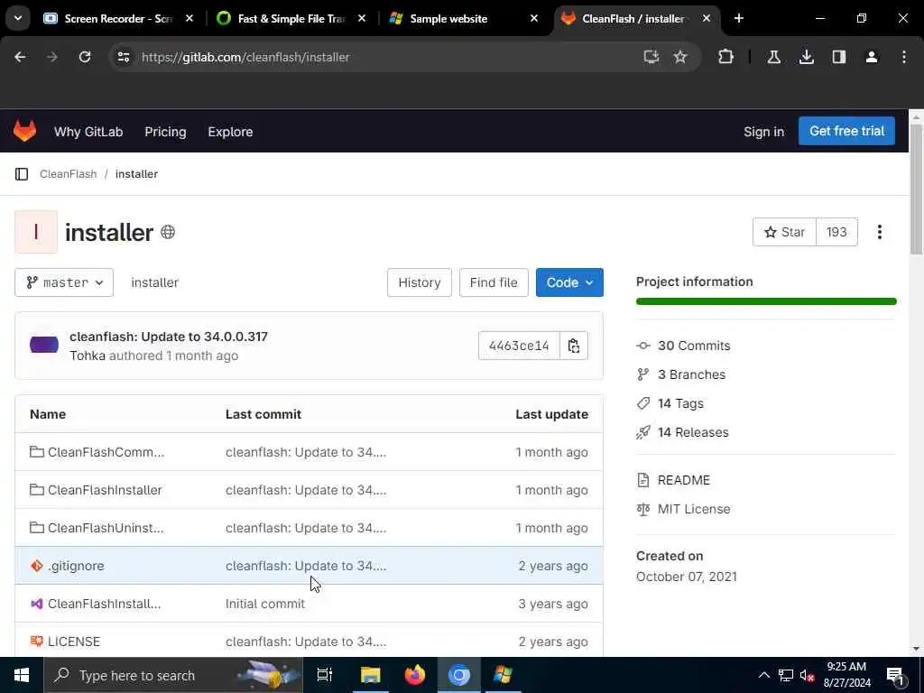View the 193 stargazers count
Image resolution: width=924 pixels, height=693 pixels.
tap(836, 232)
